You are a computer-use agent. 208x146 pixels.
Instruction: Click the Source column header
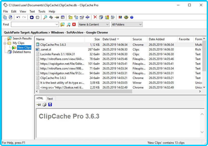[x=139, y=39]
